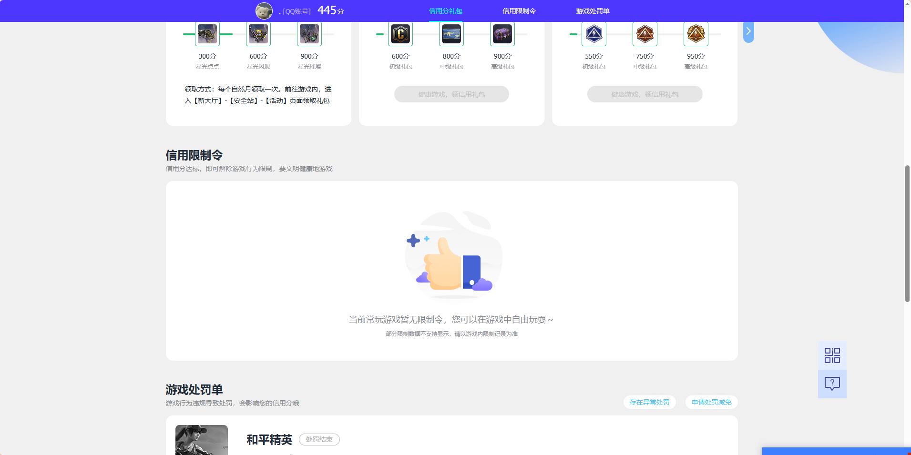
Task: Click 健康游戏 button under the 600分 card
Action: [x=451, y=94]
